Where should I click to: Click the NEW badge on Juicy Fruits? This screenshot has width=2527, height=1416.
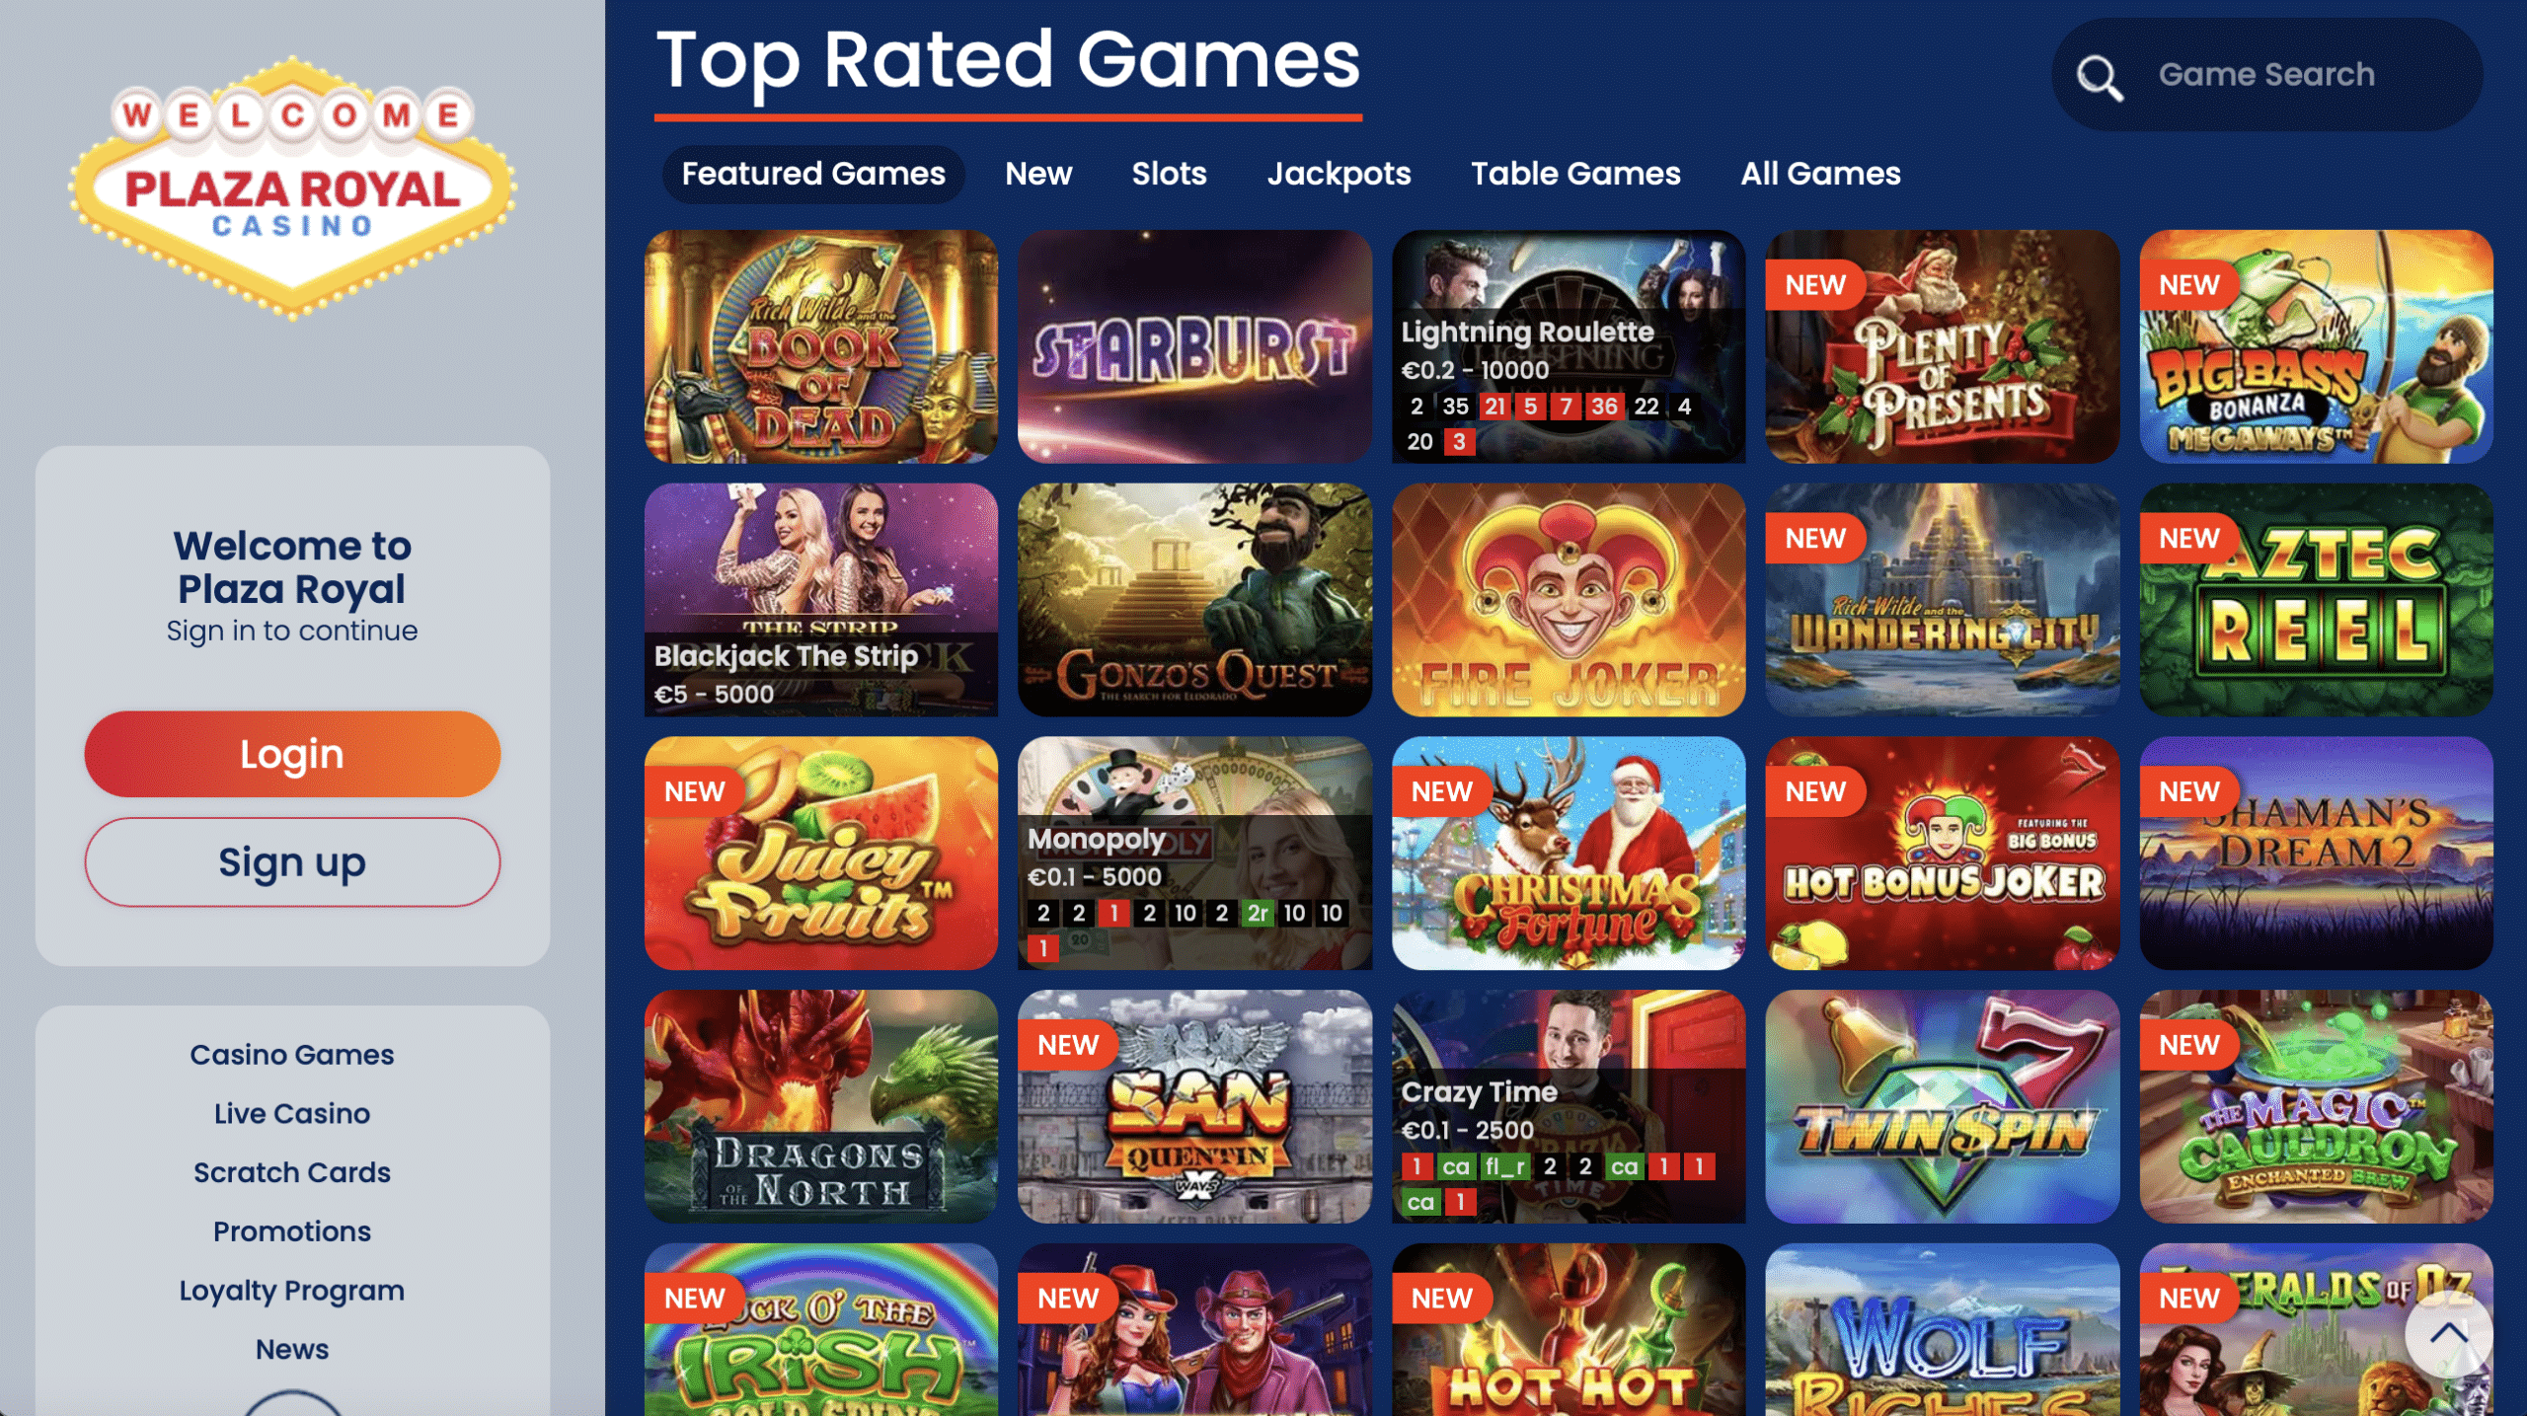click(694, 791)
